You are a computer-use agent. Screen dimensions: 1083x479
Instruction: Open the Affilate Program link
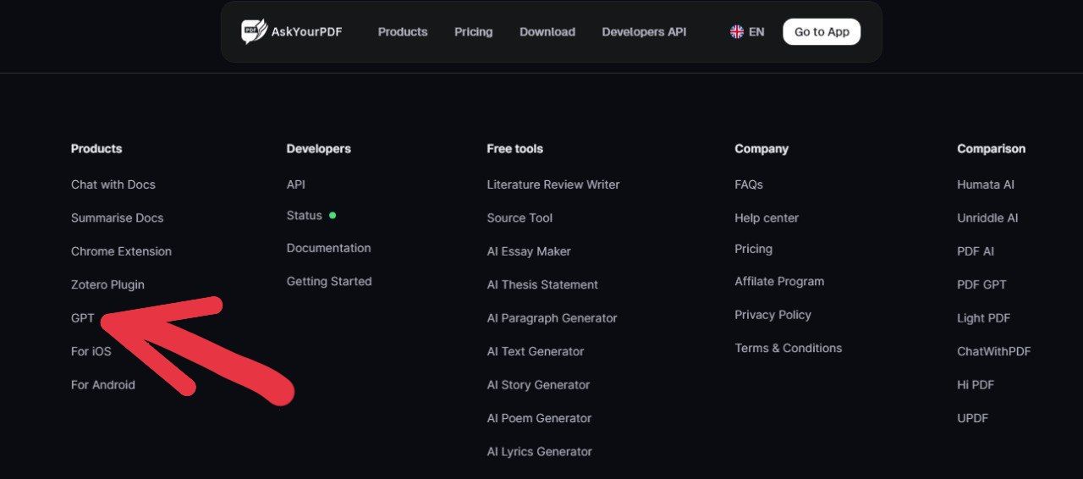779,281
